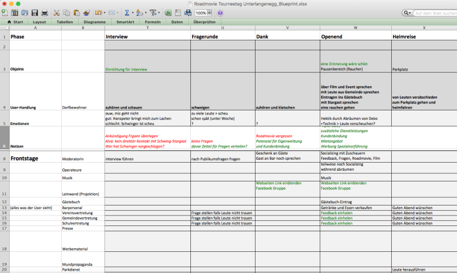Copy the selected cells
The height and width of the screenshot is (273, 457).
click(66, 12)
